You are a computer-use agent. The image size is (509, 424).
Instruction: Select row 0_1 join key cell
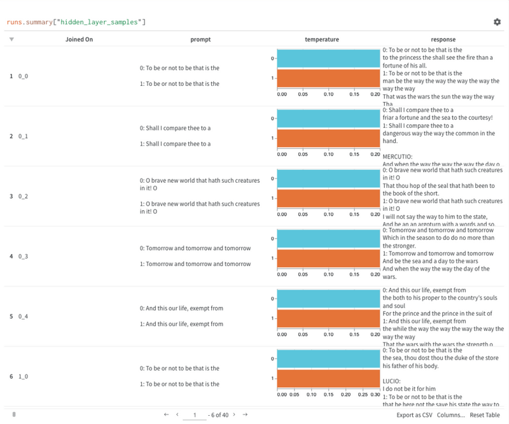[23, 136]
